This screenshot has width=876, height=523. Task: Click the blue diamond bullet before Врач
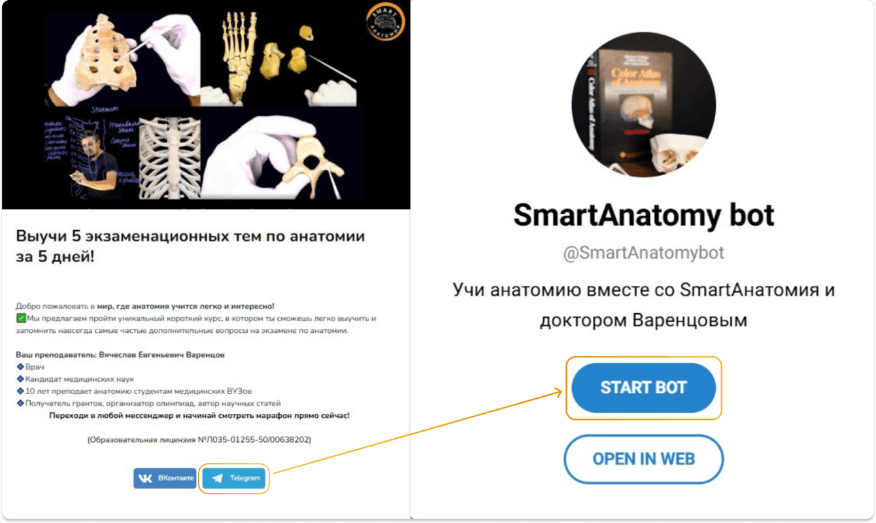(20, 367)
